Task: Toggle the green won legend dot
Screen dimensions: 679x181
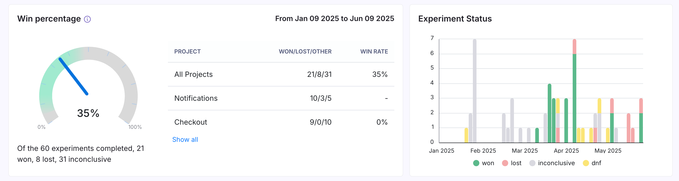Action: pyautogui.click(x=476, y=163)
